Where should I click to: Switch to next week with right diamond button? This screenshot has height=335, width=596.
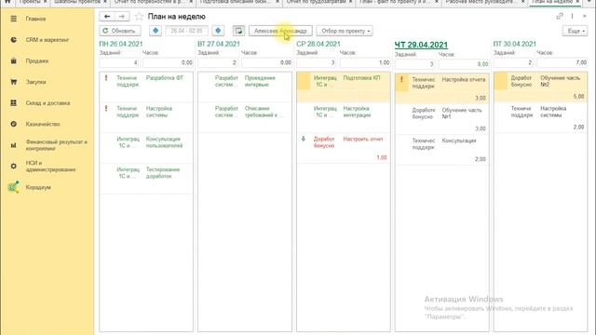pyautogui.click(x=218, y=31)
